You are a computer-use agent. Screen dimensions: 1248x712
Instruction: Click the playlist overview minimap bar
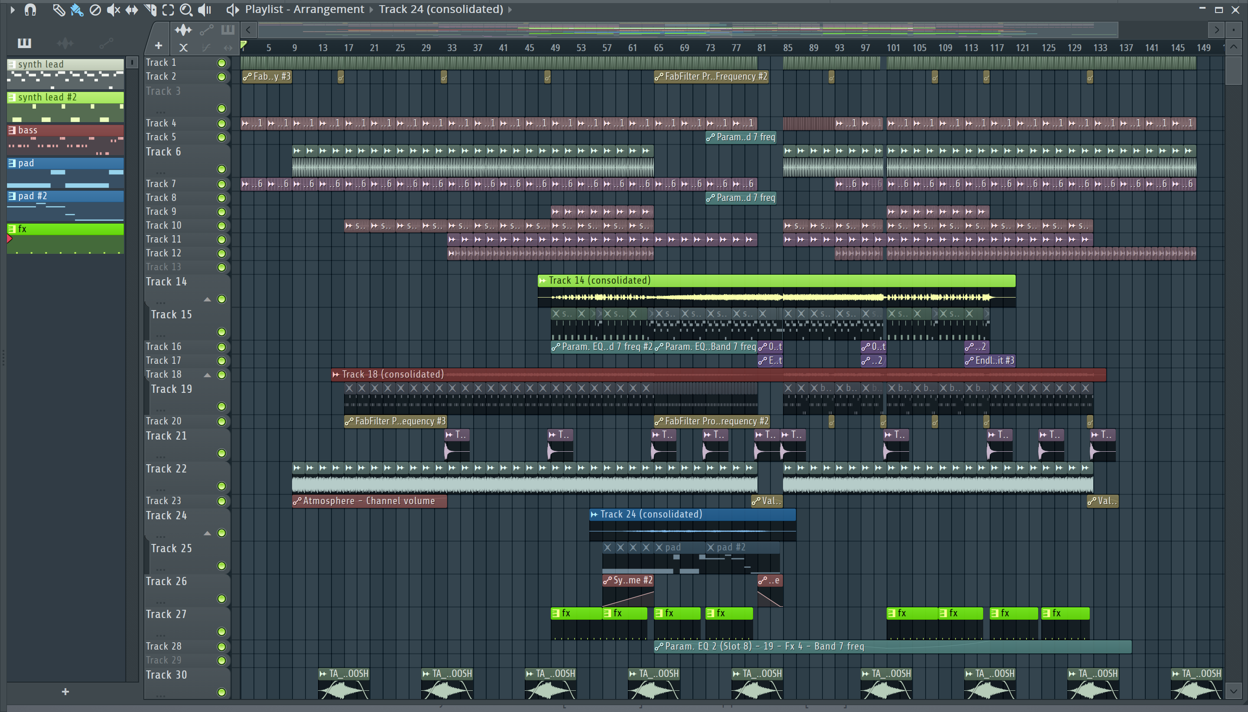pyautogui.click(x=688, y=30)
